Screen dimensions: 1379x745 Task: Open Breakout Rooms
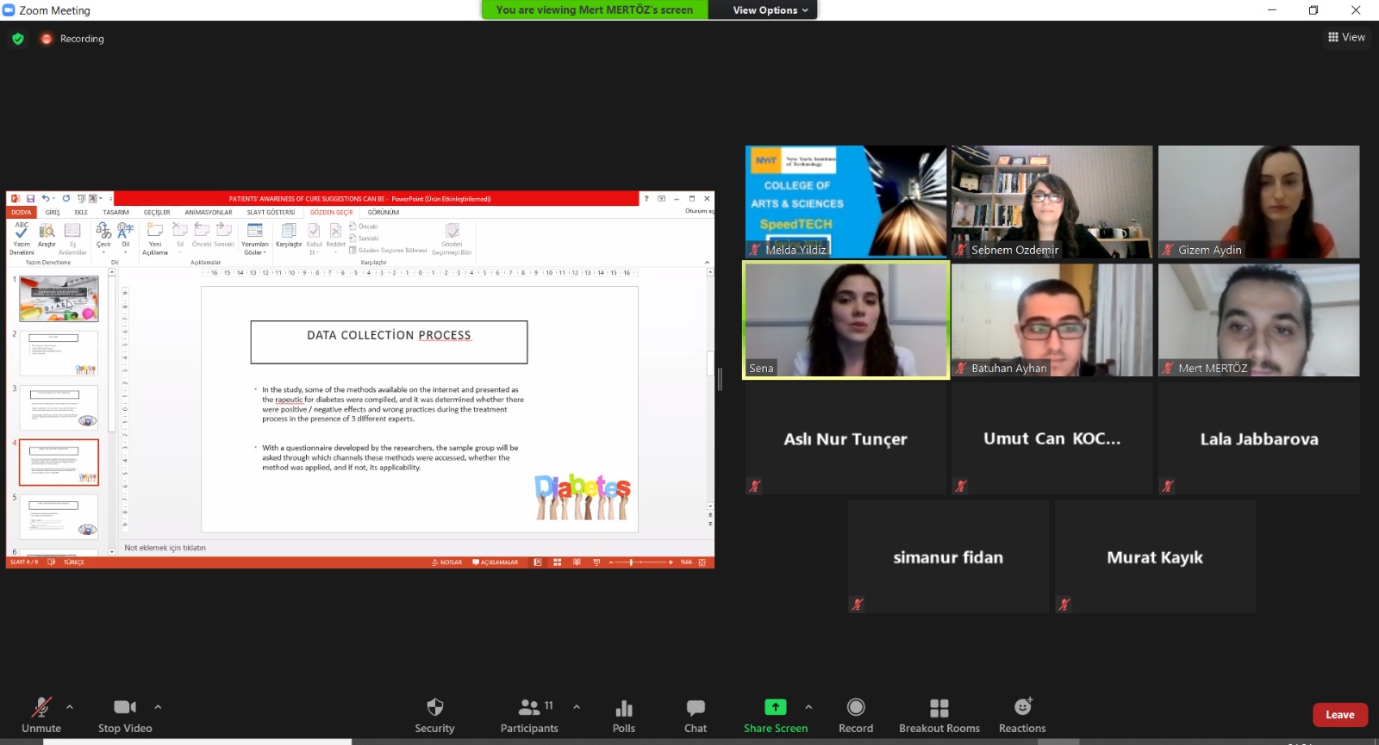point(939,715)
